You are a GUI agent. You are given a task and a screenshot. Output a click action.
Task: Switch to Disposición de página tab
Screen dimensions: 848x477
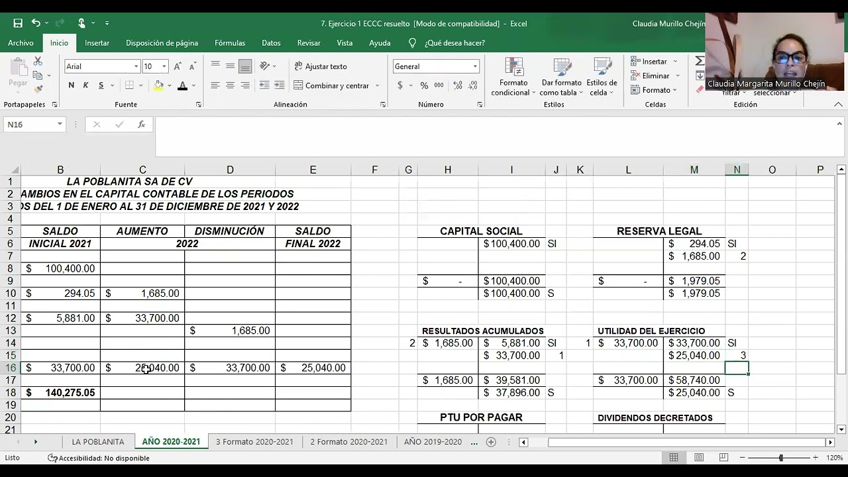click(162, 43)
